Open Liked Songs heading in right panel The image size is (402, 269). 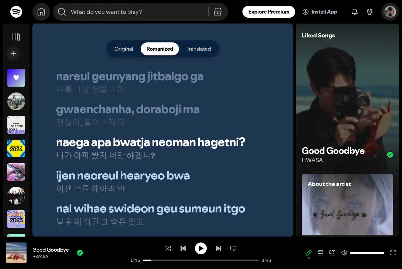coord(318,35)
